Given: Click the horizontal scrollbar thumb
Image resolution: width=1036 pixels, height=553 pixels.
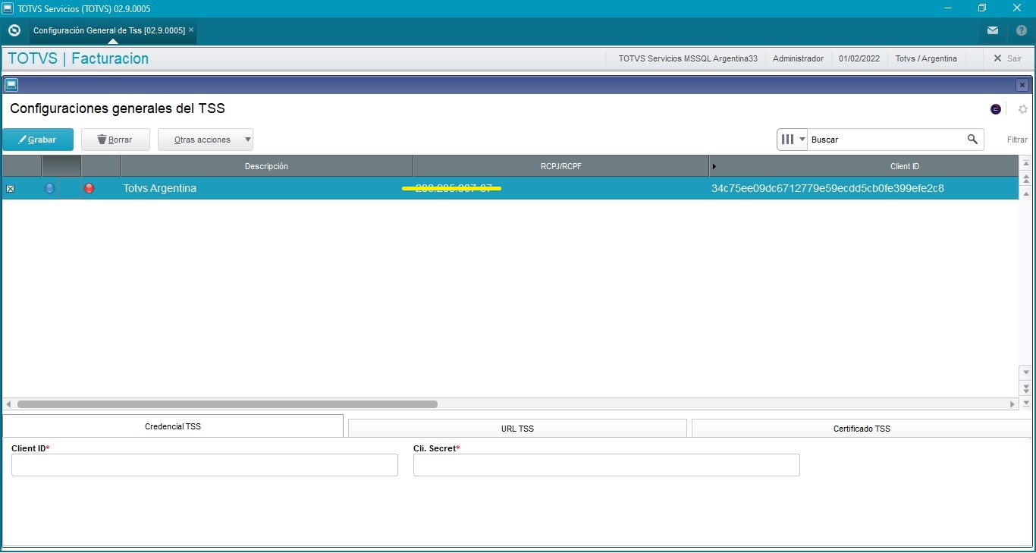Looking at the screenshot, I should tap(228, 404).
